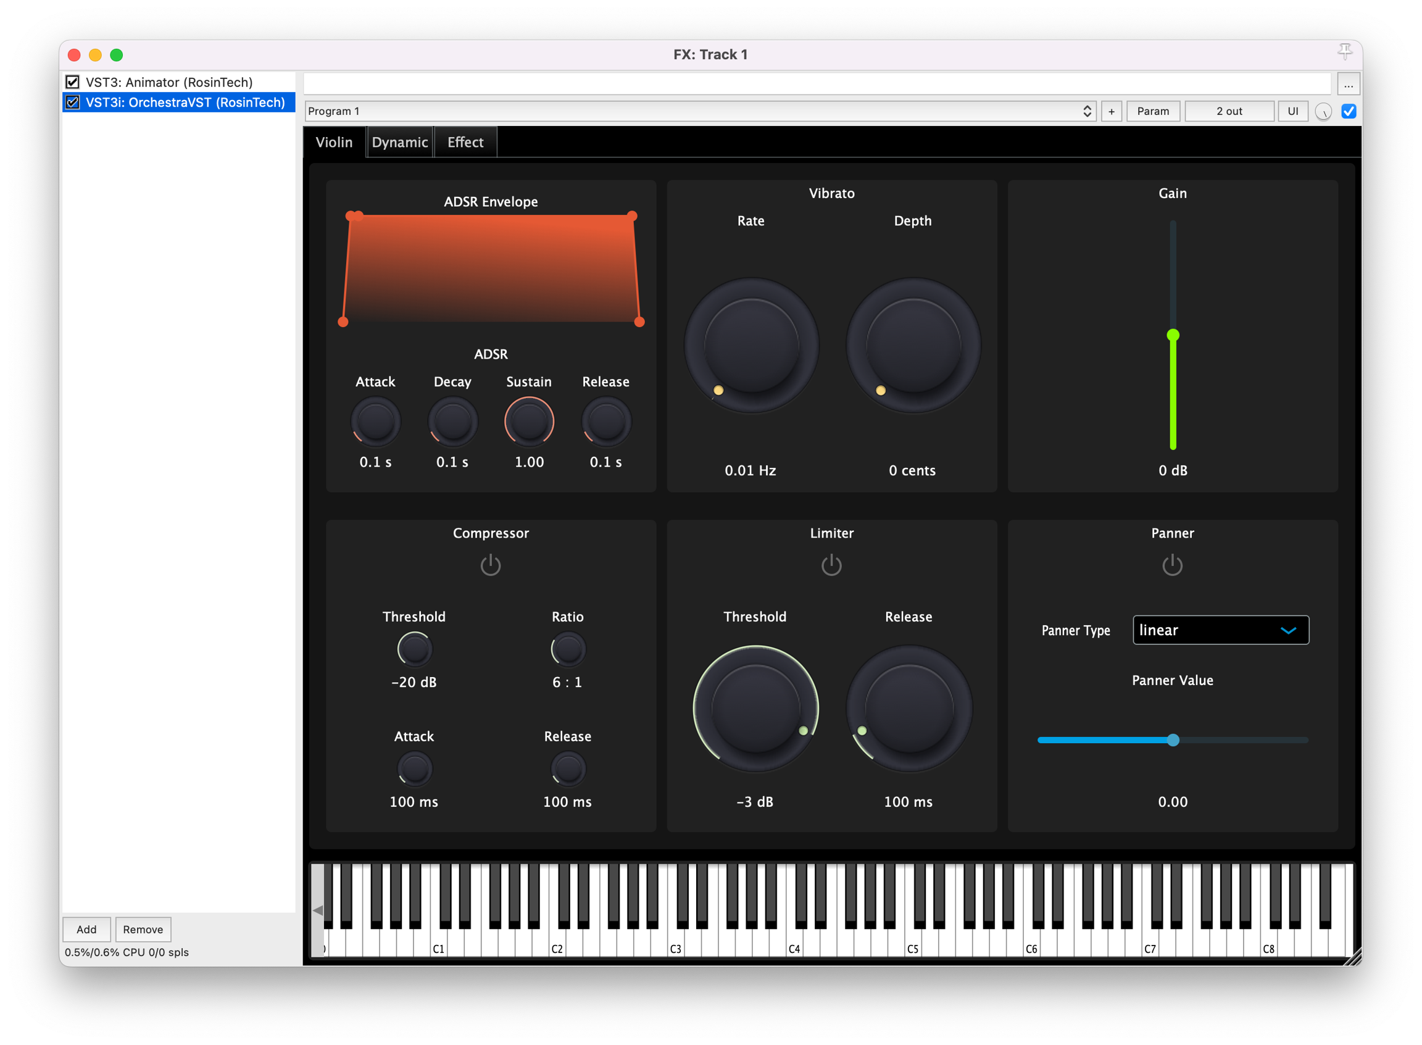Click the Param button
This screenshot has width=1422, height=1045.
[x=1152, y=111]
